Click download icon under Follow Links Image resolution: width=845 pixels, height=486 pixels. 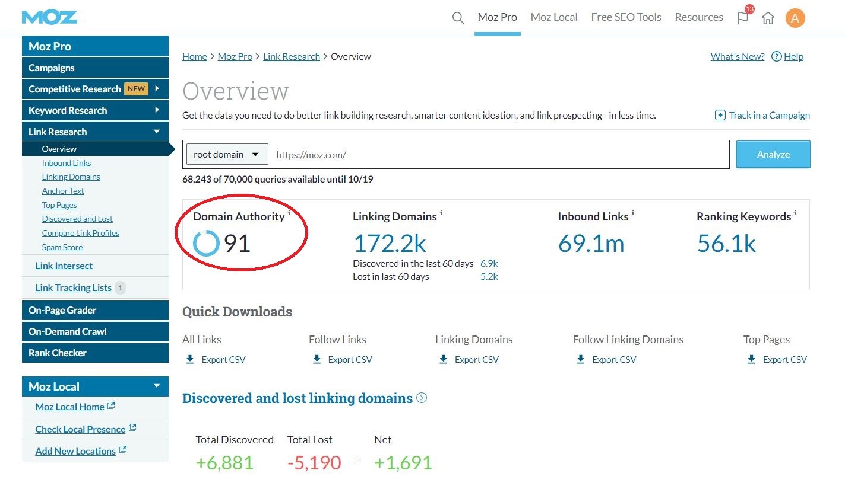click(317, 359)
